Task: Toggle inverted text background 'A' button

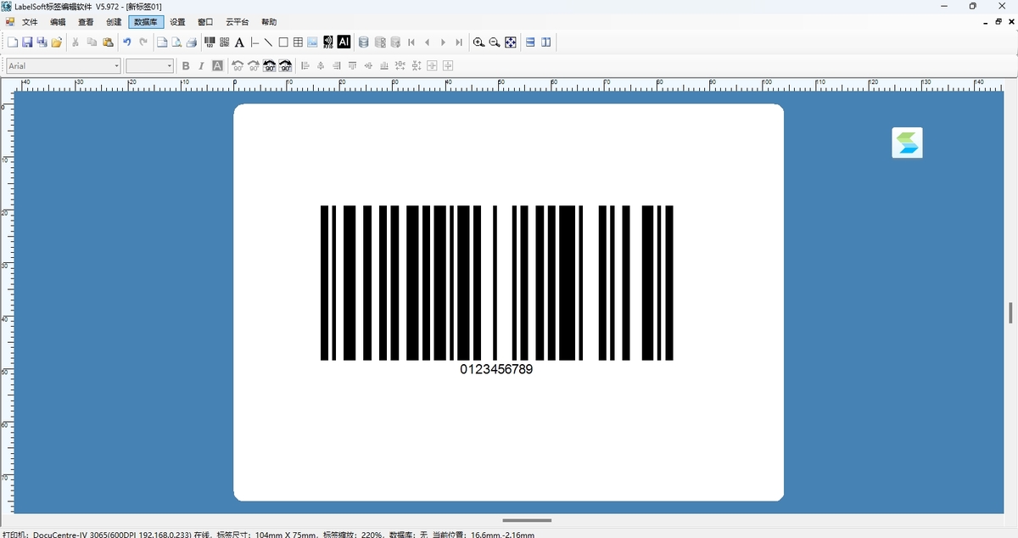Action: 217,66
